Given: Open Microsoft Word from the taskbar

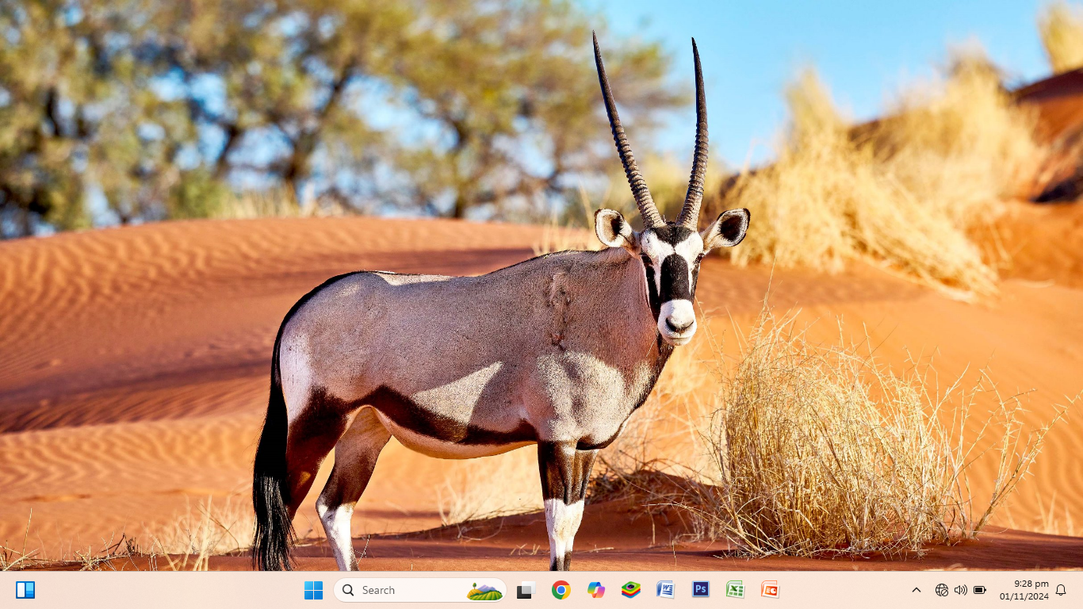Looking at the screenshot, I should (x=665, y=590).
